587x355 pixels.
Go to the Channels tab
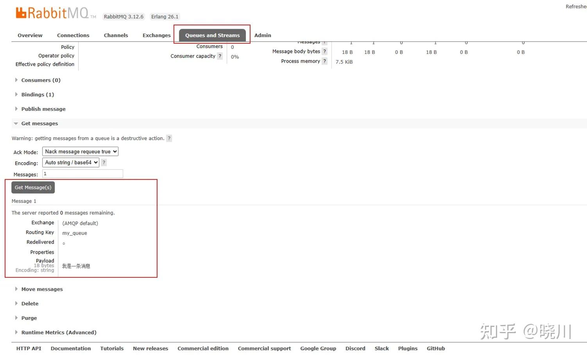pyautogui.click(x=116, y=35)
